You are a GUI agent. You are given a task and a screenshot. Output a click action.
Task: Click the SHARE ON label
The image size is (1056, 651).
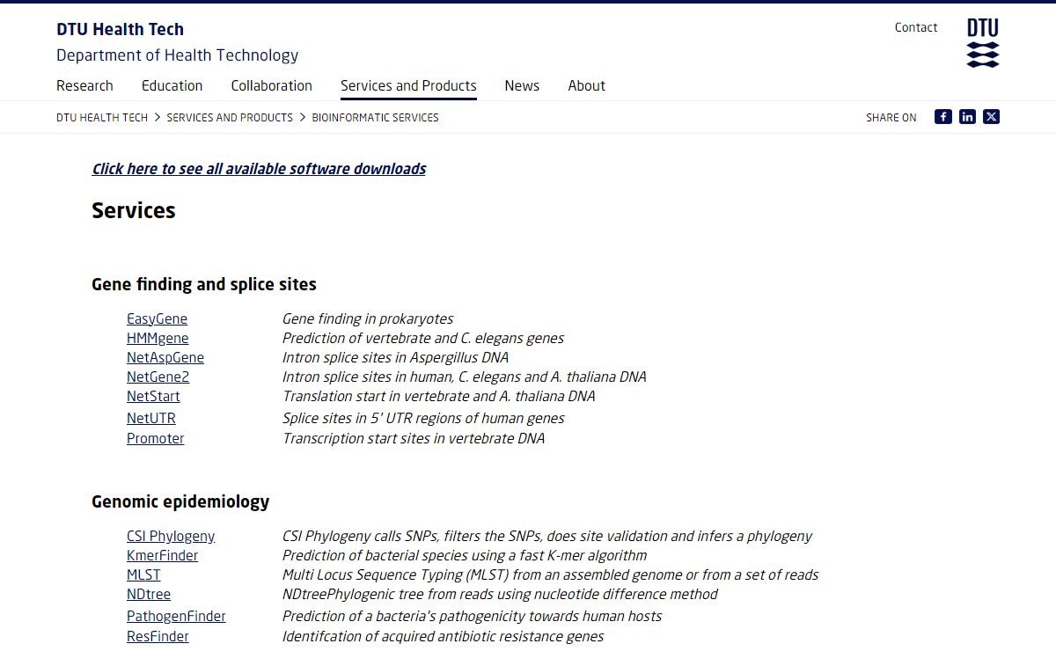pyautogui.click(x=891, y=117)
